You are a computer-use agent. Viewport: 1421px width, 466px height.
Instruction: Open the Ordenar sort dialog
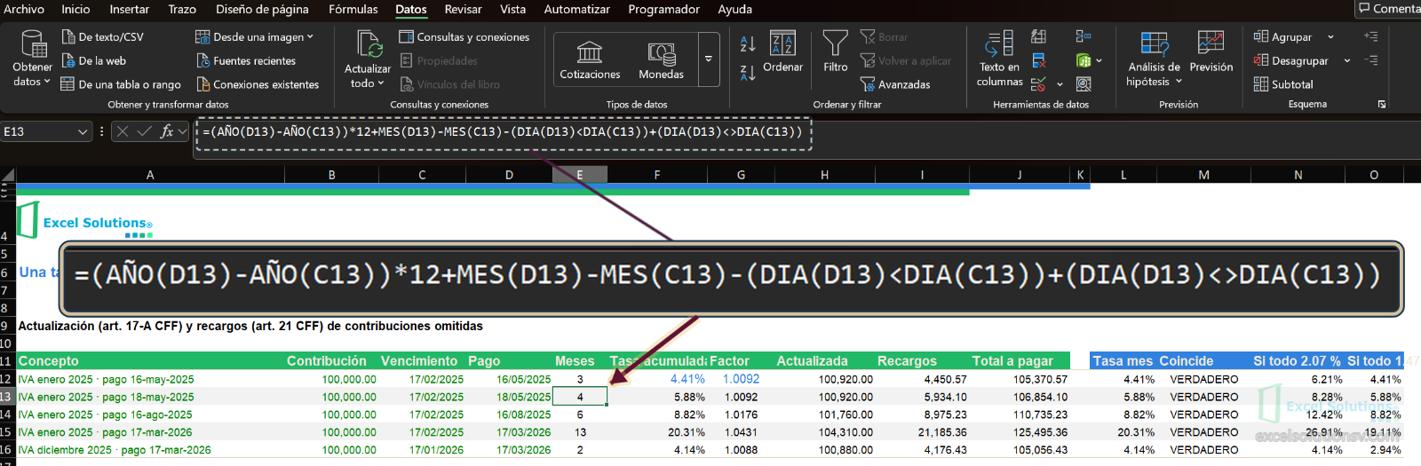click(782, 52)
